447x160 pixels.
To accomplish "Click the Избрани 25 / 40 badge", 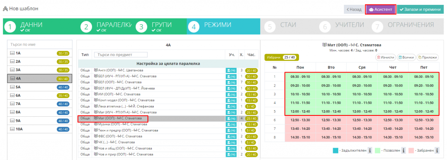I will [282, 57].
